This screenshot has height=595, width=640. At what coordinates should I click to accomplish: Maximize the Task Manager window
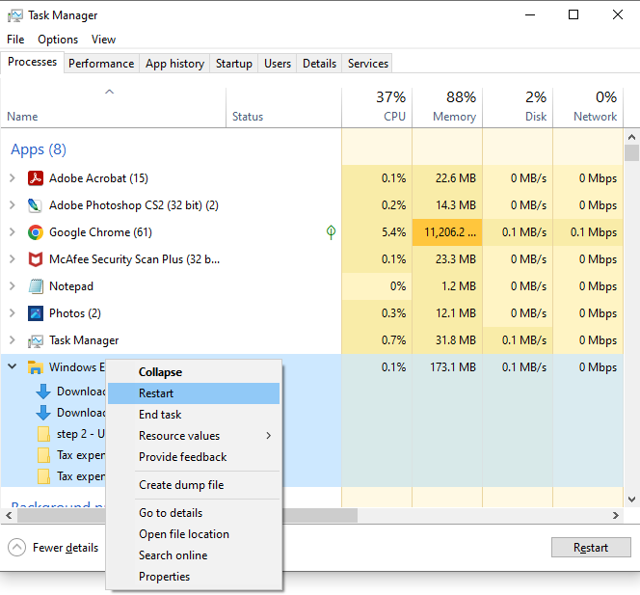pyautogui.click(x=573, y=15)
